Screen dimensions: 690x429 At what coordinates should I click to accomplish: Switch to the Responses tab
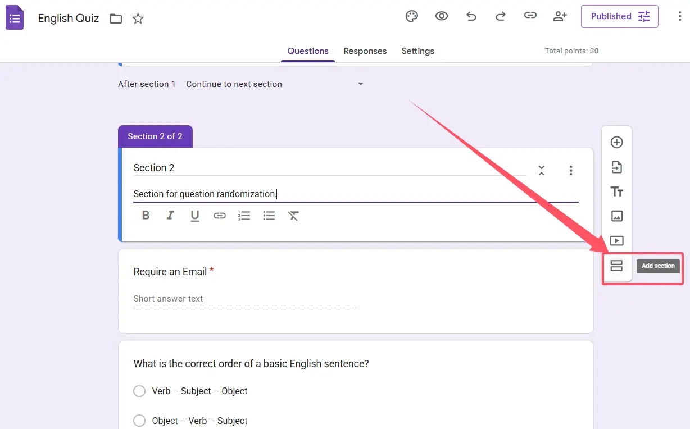365,51
